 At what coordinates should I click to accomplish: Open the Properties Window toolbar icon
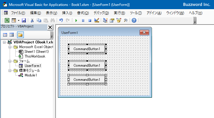coord(112,20)
